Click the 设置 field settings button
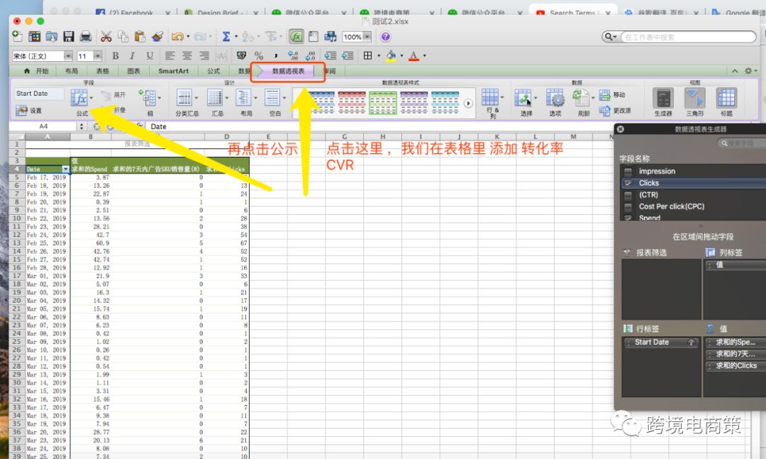The height and width of the screenshot is (459, 766). pyautogui.click(x=29, y=111)
